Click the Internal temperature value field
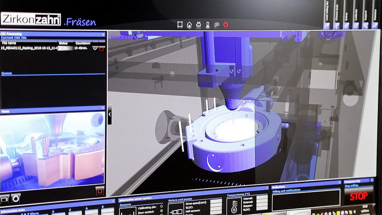Viewport: 382px width, 215px height. pos(262,197)
